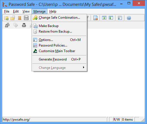Click the resize grip in the status bar corner

pos(143,120)
